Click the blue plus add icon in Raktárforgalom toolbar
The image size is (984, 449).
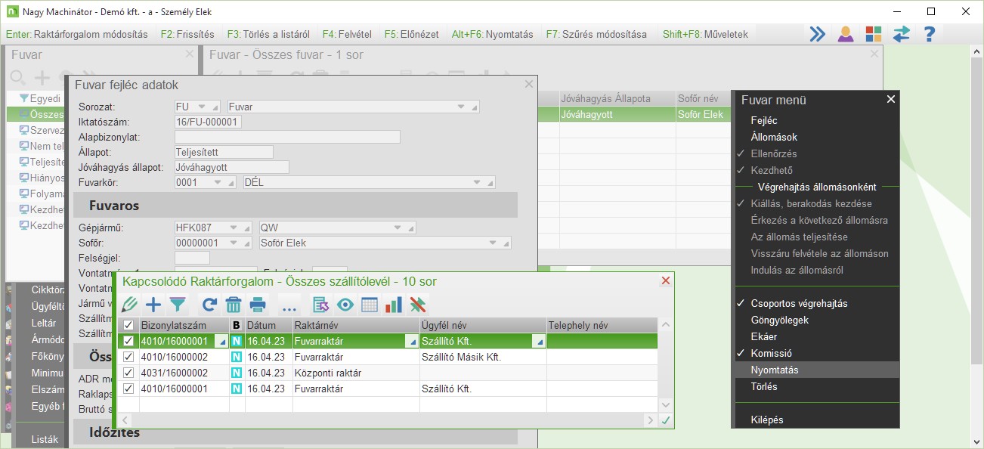153,305
